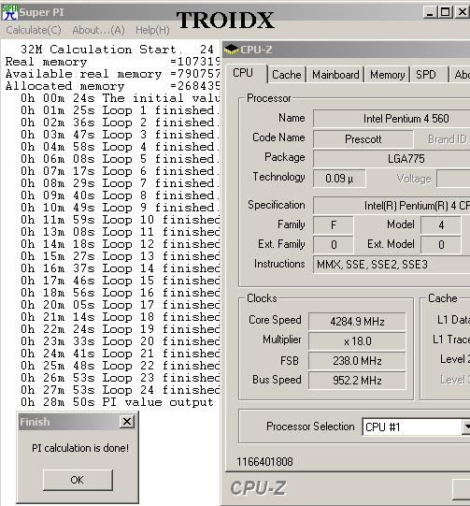470x506 pixels.
Task: Click the Technology value 0.09 µ
Action: pyautogui.click(x=339, y=179)
